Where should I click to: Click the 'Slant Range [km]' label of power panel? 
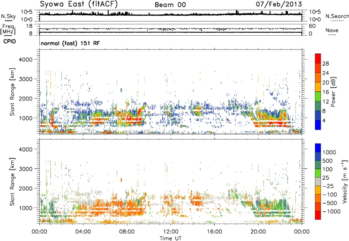12,92
